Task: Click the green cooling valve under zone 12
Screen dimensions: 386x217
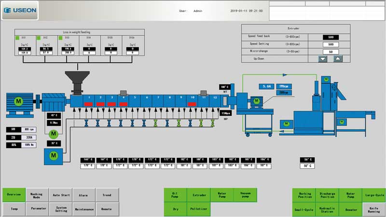Action: [213, 123]
